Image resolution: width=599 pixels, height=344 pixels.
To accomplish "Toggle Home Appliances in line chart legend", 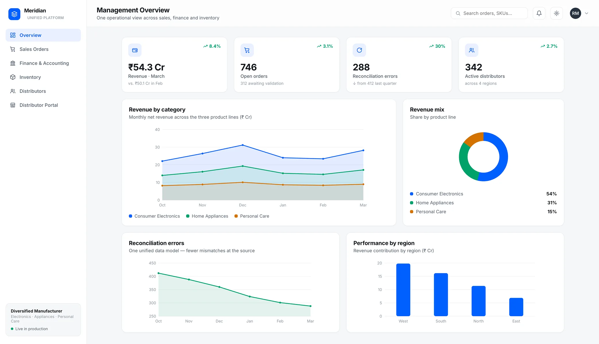I will [x=207, y=216].
